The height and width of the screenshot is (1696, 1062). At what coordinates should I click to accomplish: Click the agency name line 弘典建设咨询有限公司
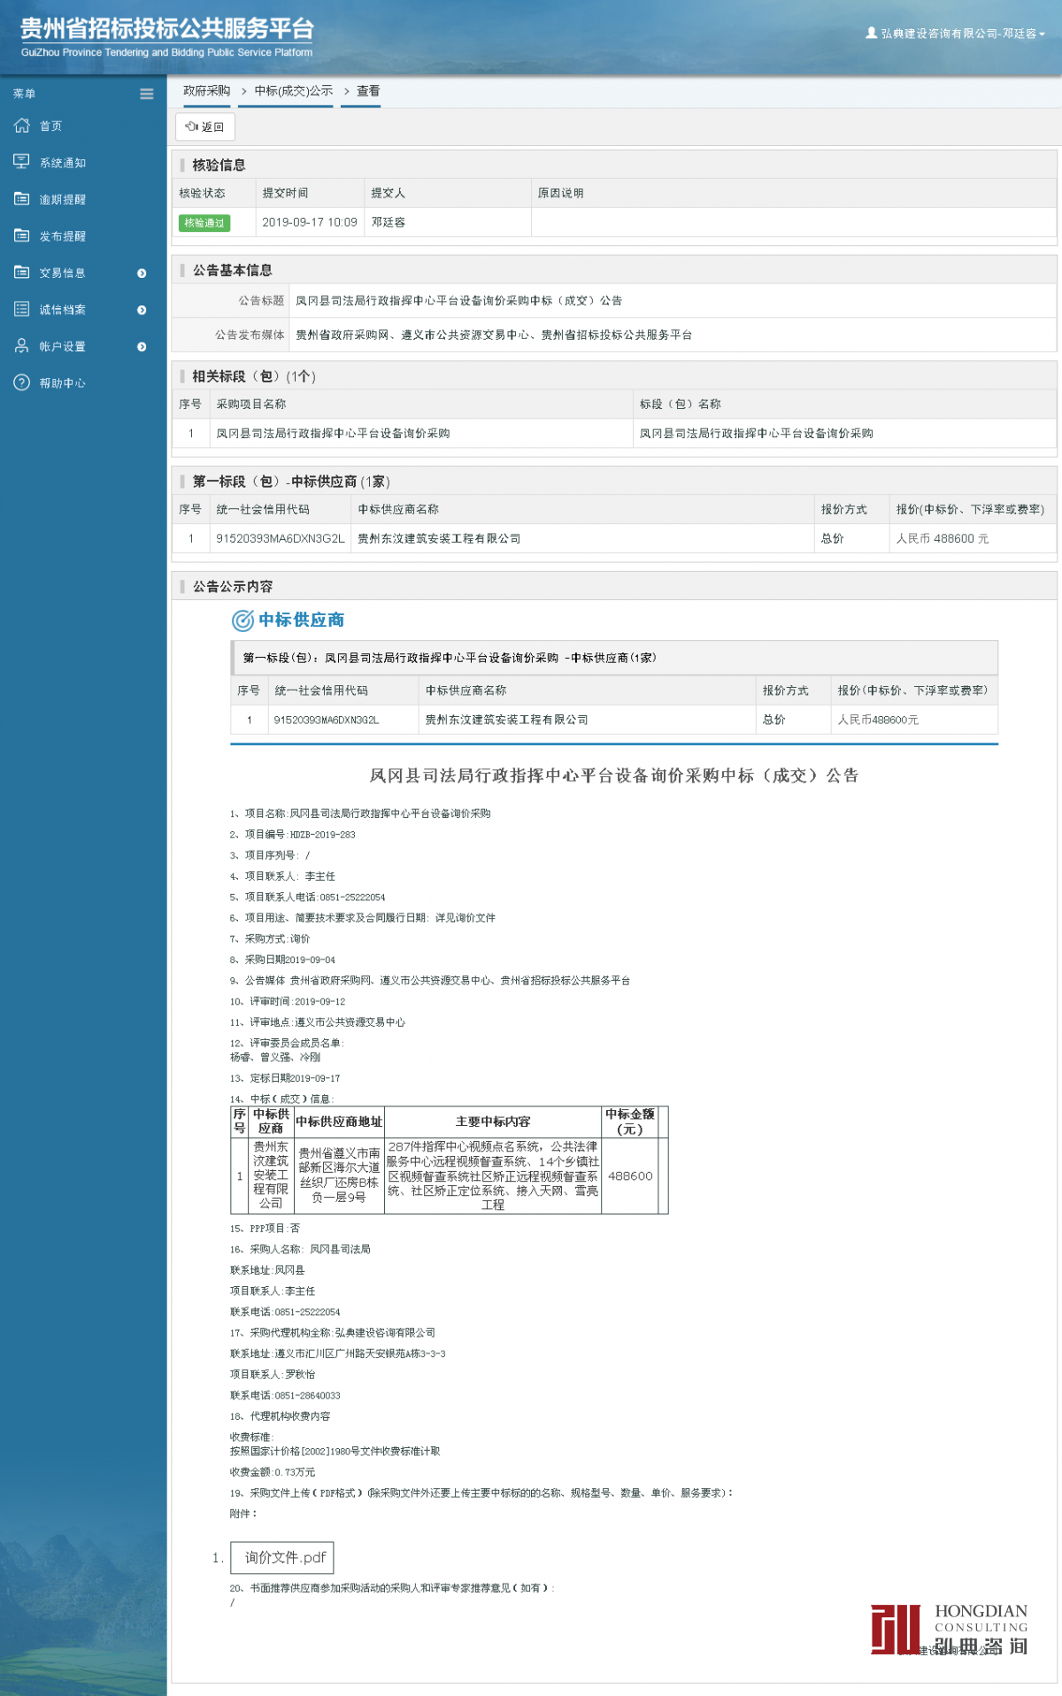click(333, 1333)
